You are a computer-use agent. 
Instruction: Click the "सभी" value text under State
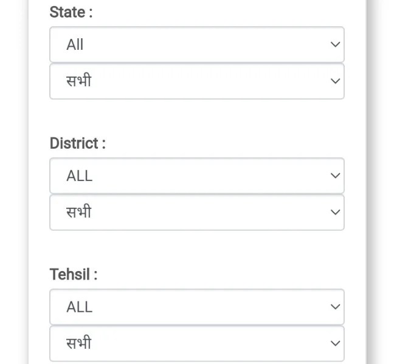pyautogui.click(x=78, y=81)
